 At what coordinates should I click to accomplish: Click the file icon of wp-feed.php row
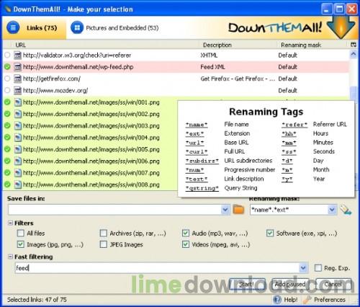[17, 67]
